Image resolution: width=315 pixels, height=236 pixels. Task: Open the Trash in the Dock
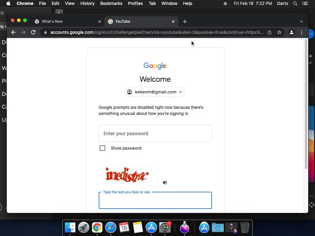245,228
